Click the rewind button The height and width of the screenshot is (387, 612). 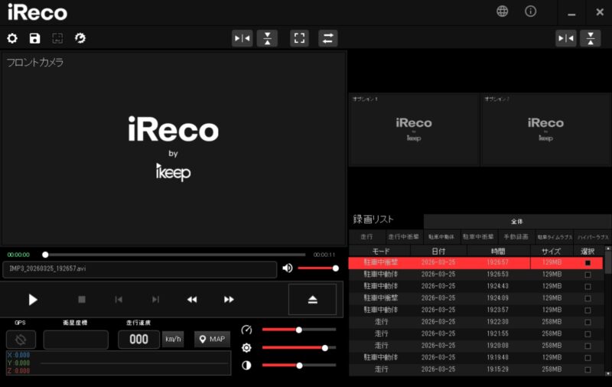(192, 299)
